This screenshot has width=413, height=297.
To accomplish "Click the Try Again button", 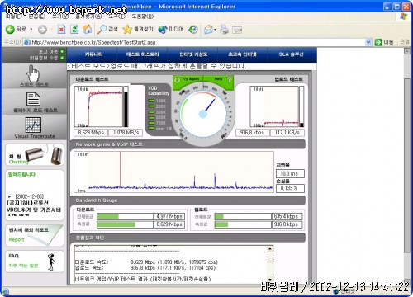I will tap(188, 79).
